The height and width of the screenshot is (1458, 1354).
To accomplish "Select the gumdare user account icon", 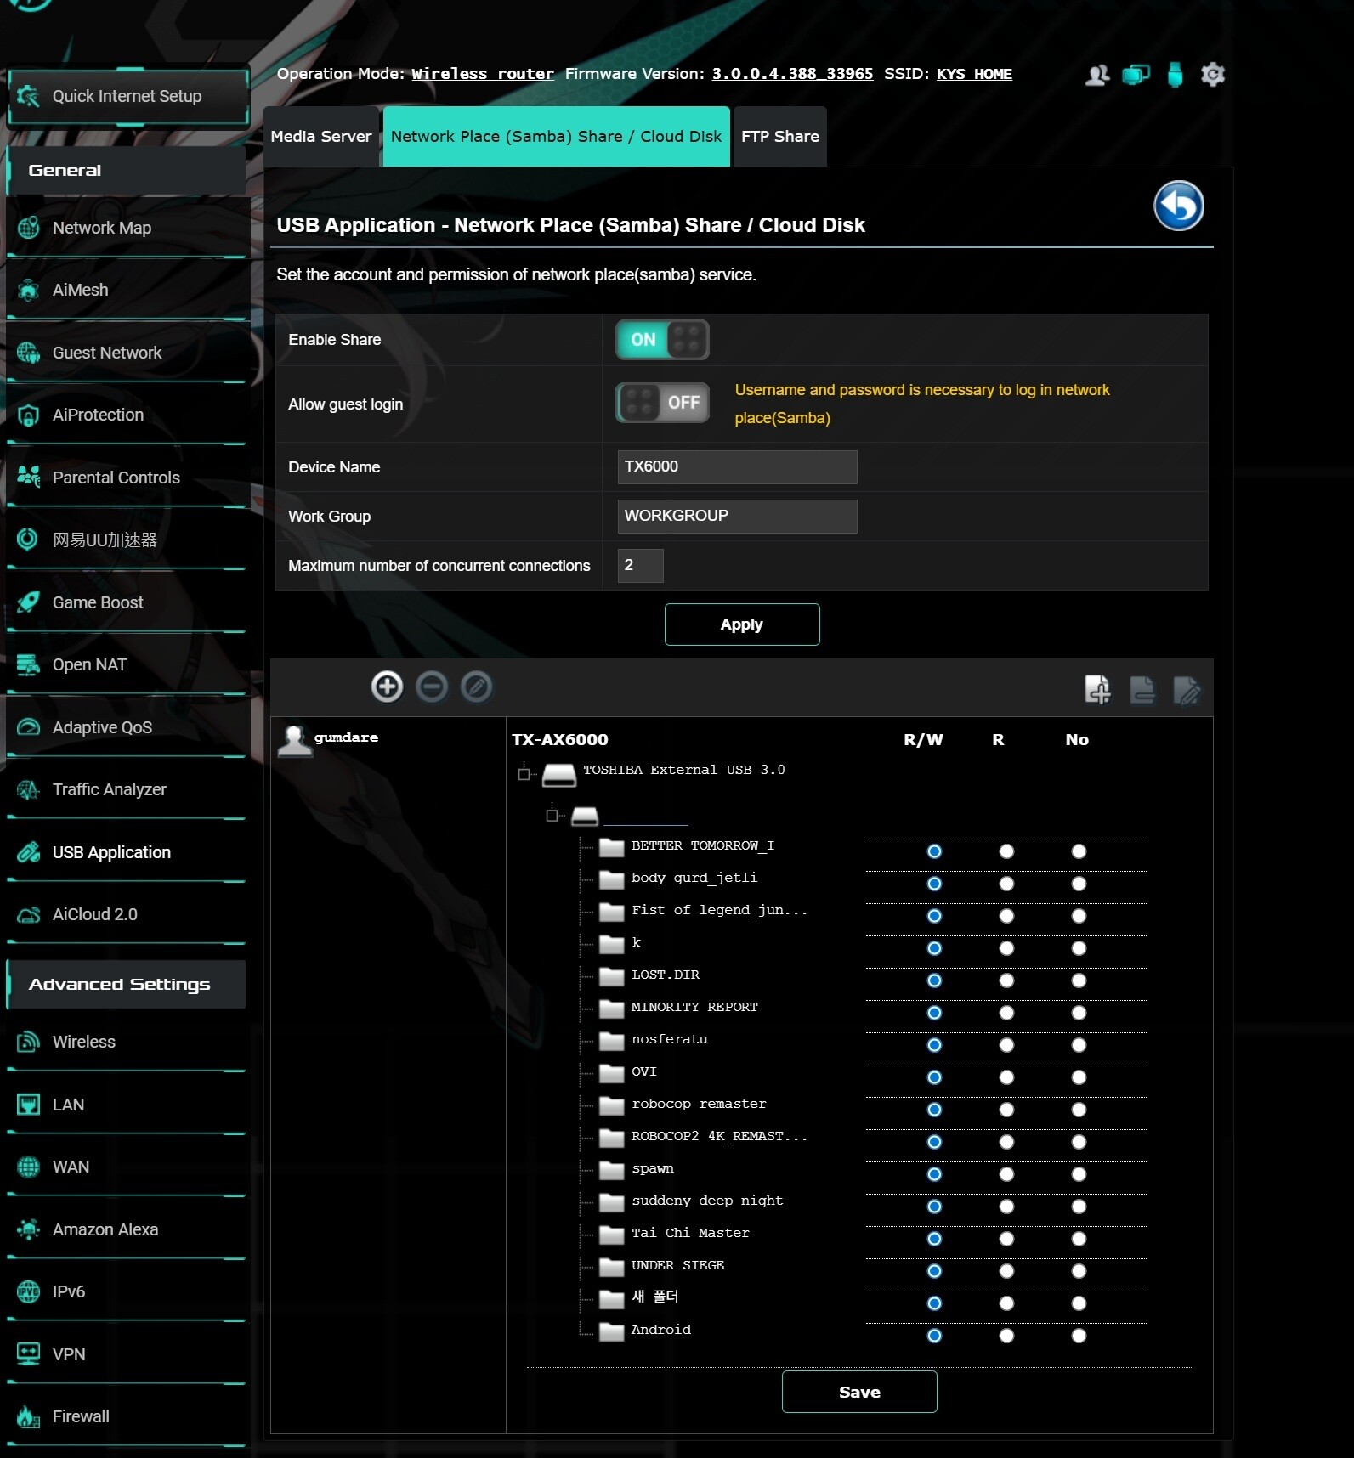I will pyautogui.click(x=294, y=739).
